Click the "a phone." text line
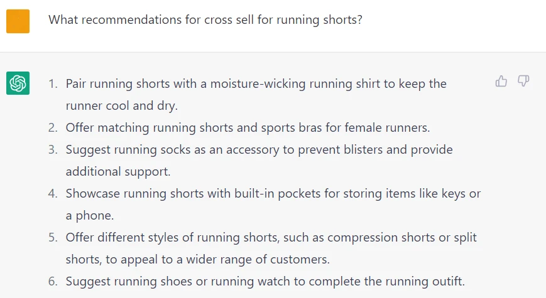 point(89,215)
